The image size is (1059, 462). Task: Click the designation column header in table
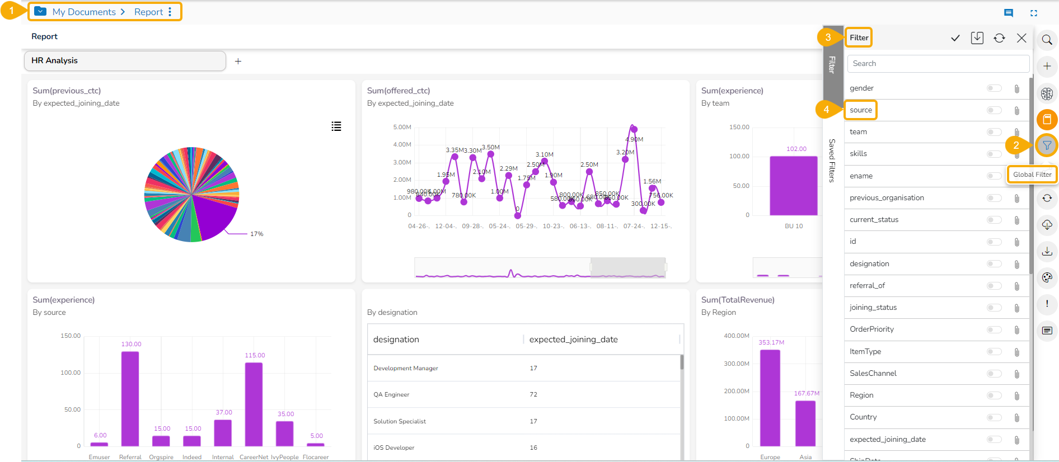(396, 340)
